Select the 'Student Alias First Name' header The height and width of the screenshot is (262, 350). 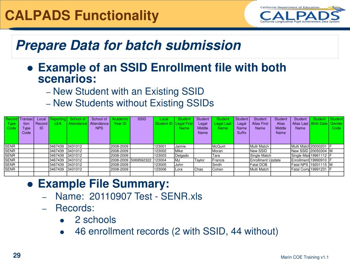[x=260, y=130]
